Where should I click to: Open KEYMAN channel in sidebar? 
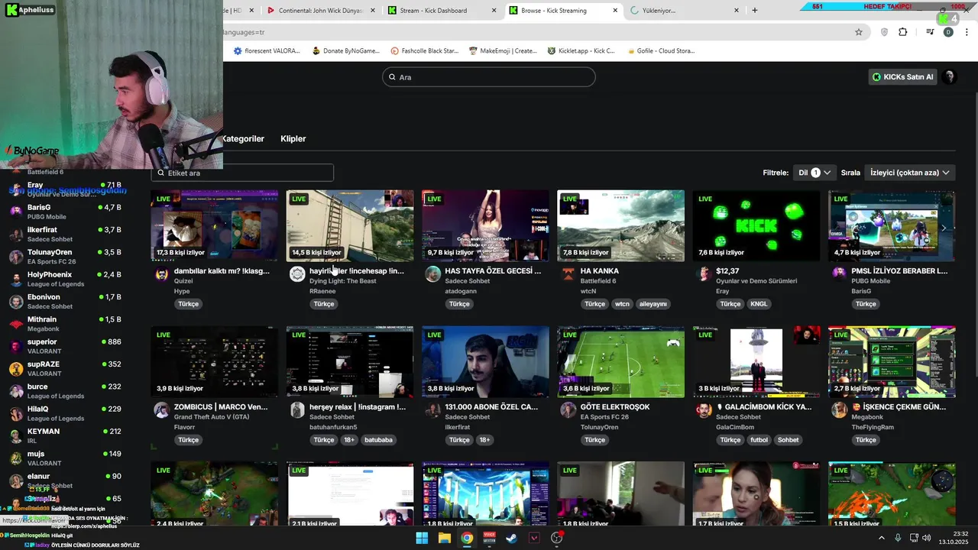click(65, 435)
